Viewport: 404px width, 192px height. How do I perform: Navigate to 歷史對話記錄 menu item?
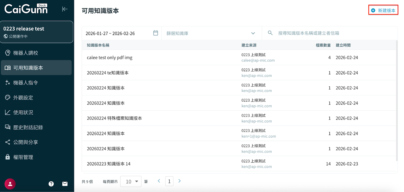tap(28, 127)
